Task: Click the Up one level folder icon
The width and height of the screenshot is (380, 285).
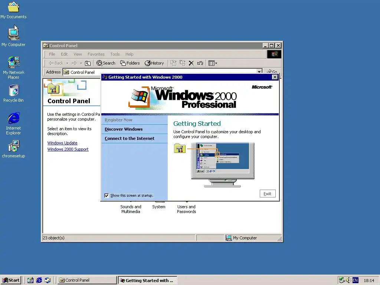Action: [x=88, y=63]
